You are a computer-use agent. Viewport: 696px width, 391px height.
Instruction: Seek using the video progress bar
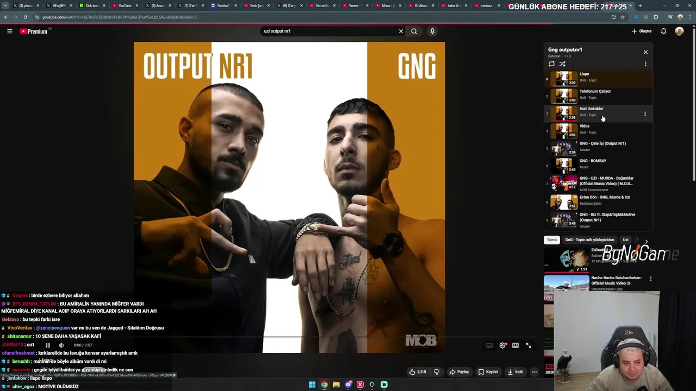point(289,337)
